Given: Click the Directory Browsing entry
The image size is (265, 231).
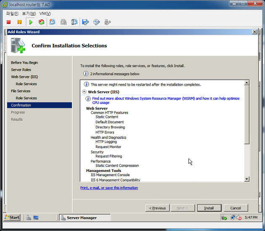Looking at the screenshot, I should (110, 127).
